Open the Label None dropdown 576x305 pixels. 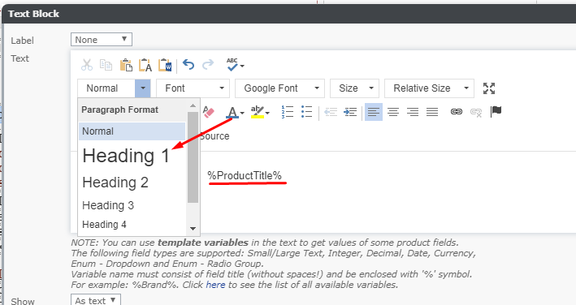point(102,40)
